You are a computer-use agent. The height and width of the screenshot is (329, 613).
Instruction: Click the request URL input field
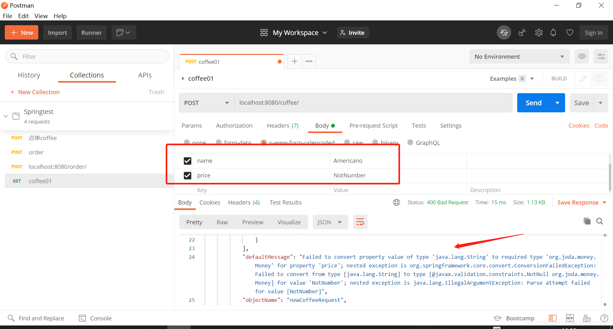point(373,103)
